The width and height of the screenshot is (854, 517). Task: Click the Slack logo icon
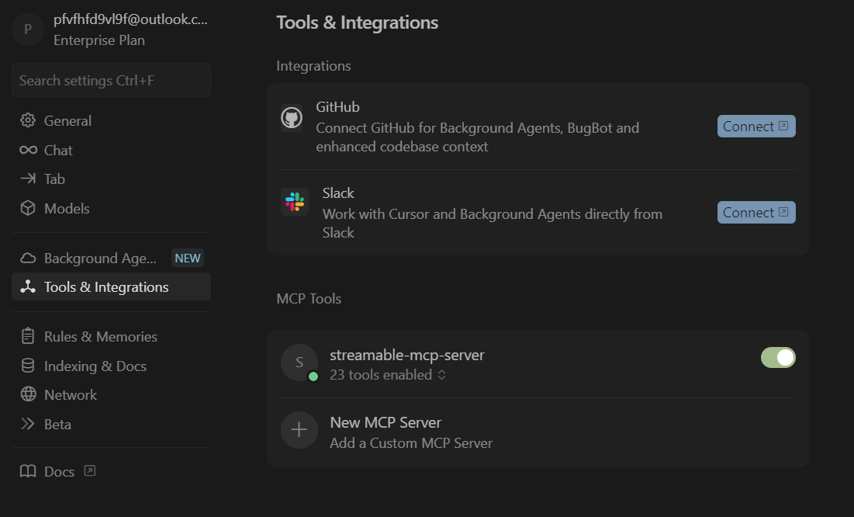click(x=294, y=202)
